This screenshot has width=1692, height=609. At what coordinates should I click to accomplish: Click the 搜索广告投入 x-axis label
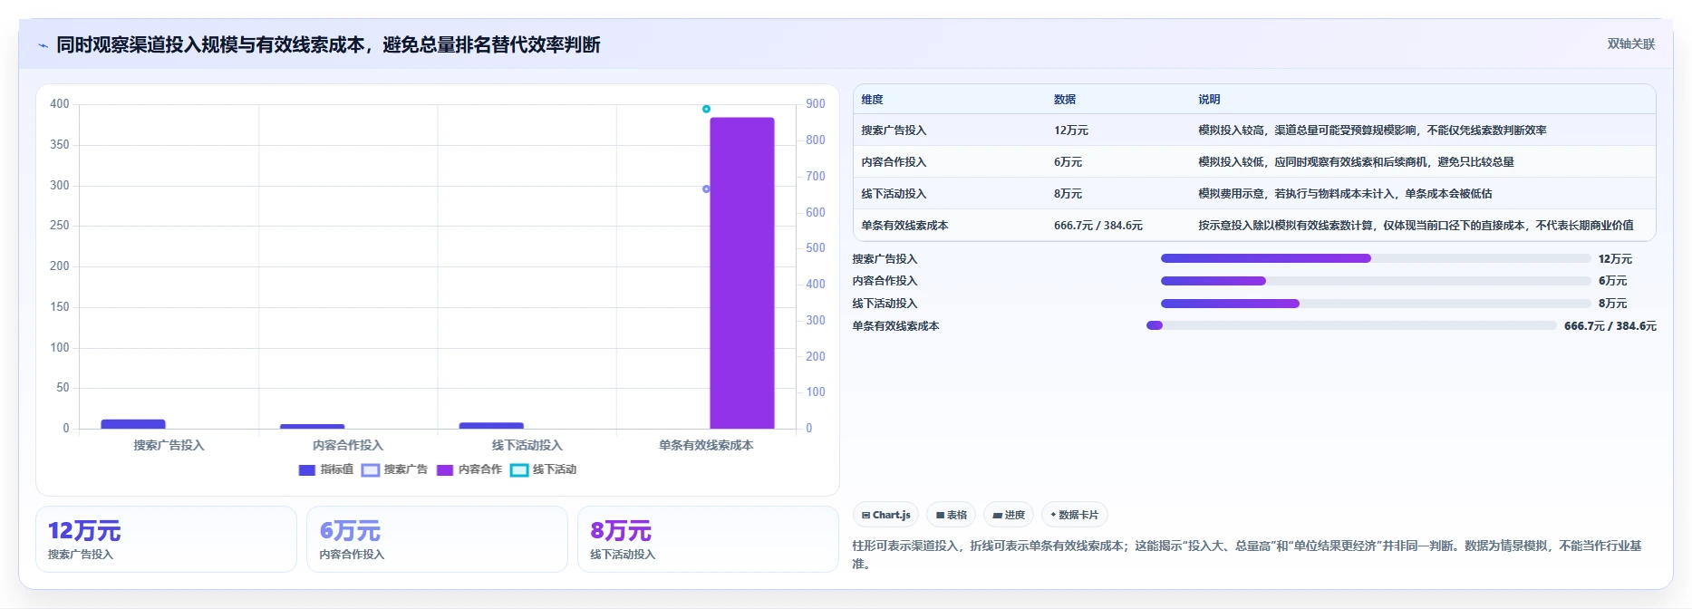(x=169, y=445)
